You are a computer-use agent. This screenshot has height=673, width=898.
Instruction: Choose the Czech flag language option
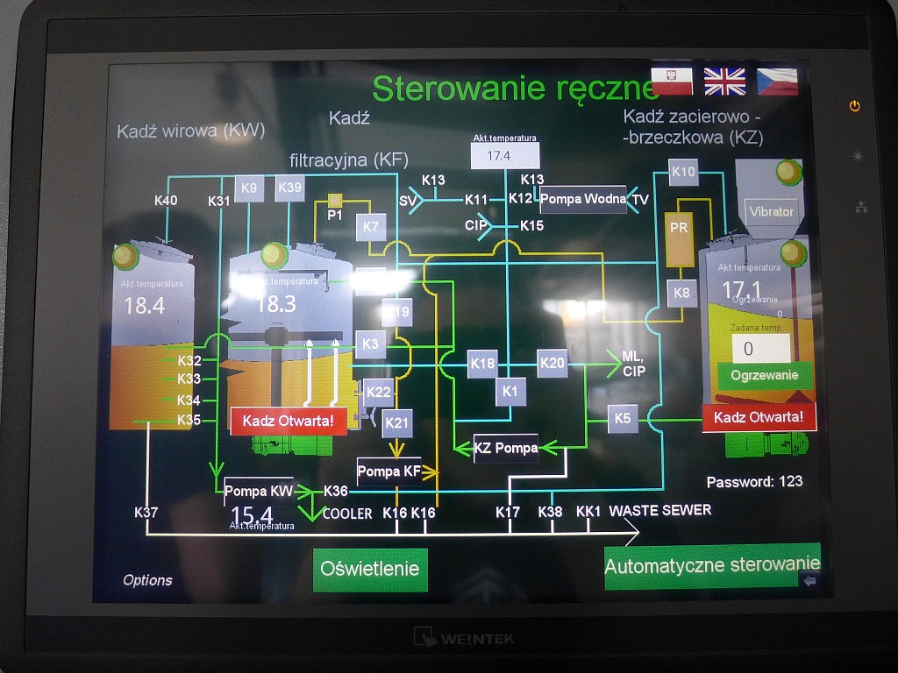[777, 81]
